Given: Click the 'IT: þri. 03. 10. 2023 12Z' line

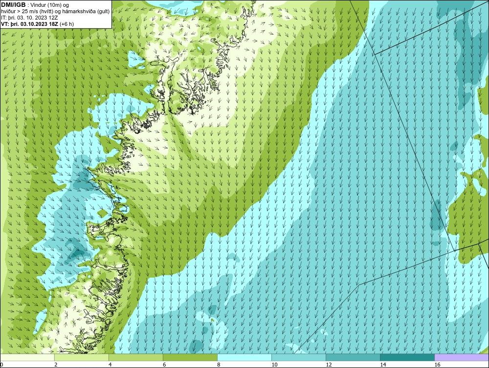Looking at the screenshot, I should [29, 18].
